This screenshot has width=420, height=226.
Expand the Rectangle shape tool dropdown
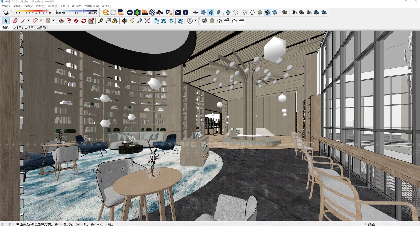point(53,20)
